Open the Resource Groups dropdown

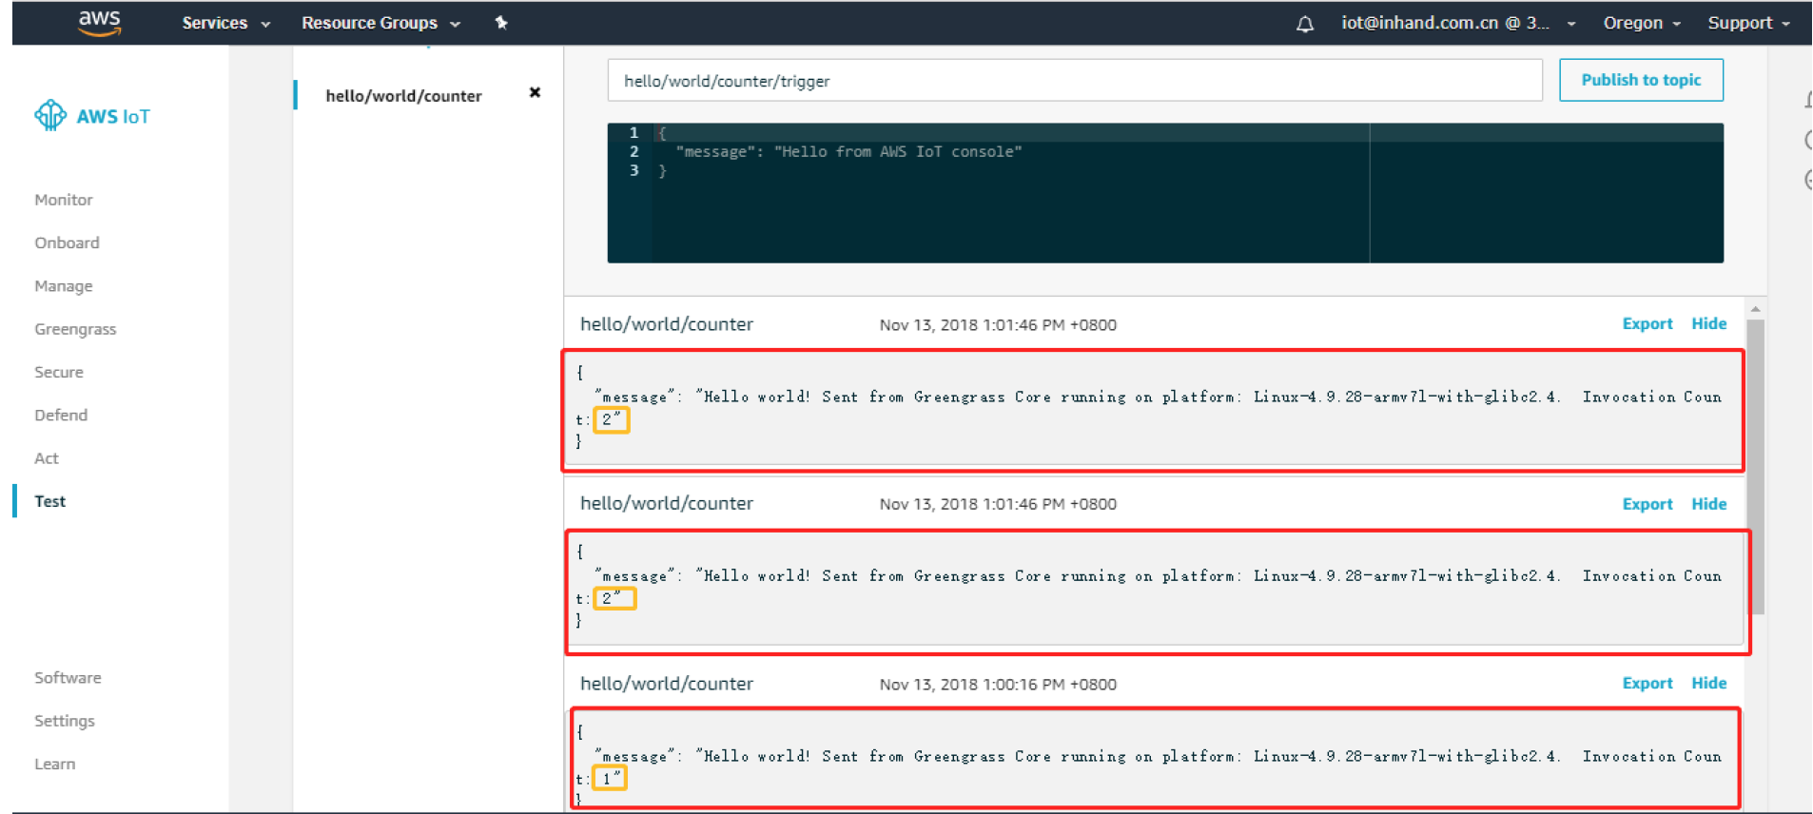point(380,23)
